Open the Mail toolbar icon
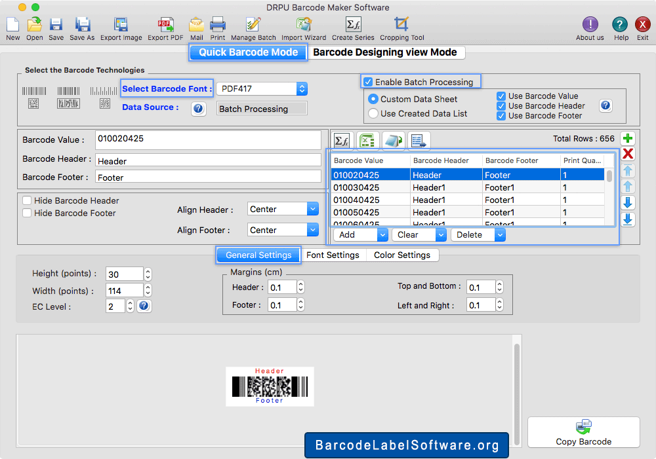This screenshot has height=459, width=656. click(196, 25)
